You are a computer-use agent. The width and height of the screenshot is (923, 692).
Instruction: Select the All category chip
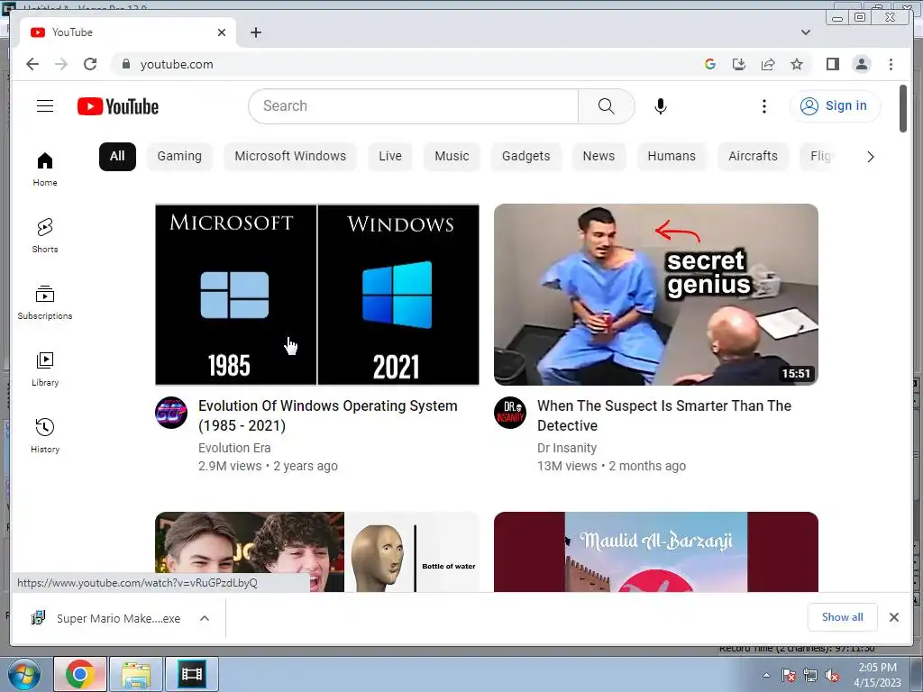(x=117, y=157)
